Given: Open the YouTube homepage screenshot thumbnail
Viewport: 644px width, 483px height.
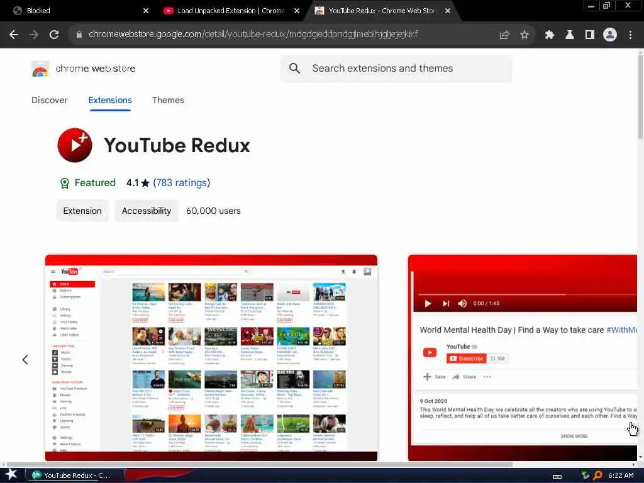Looking at the screenshot, I should [211, 358].
